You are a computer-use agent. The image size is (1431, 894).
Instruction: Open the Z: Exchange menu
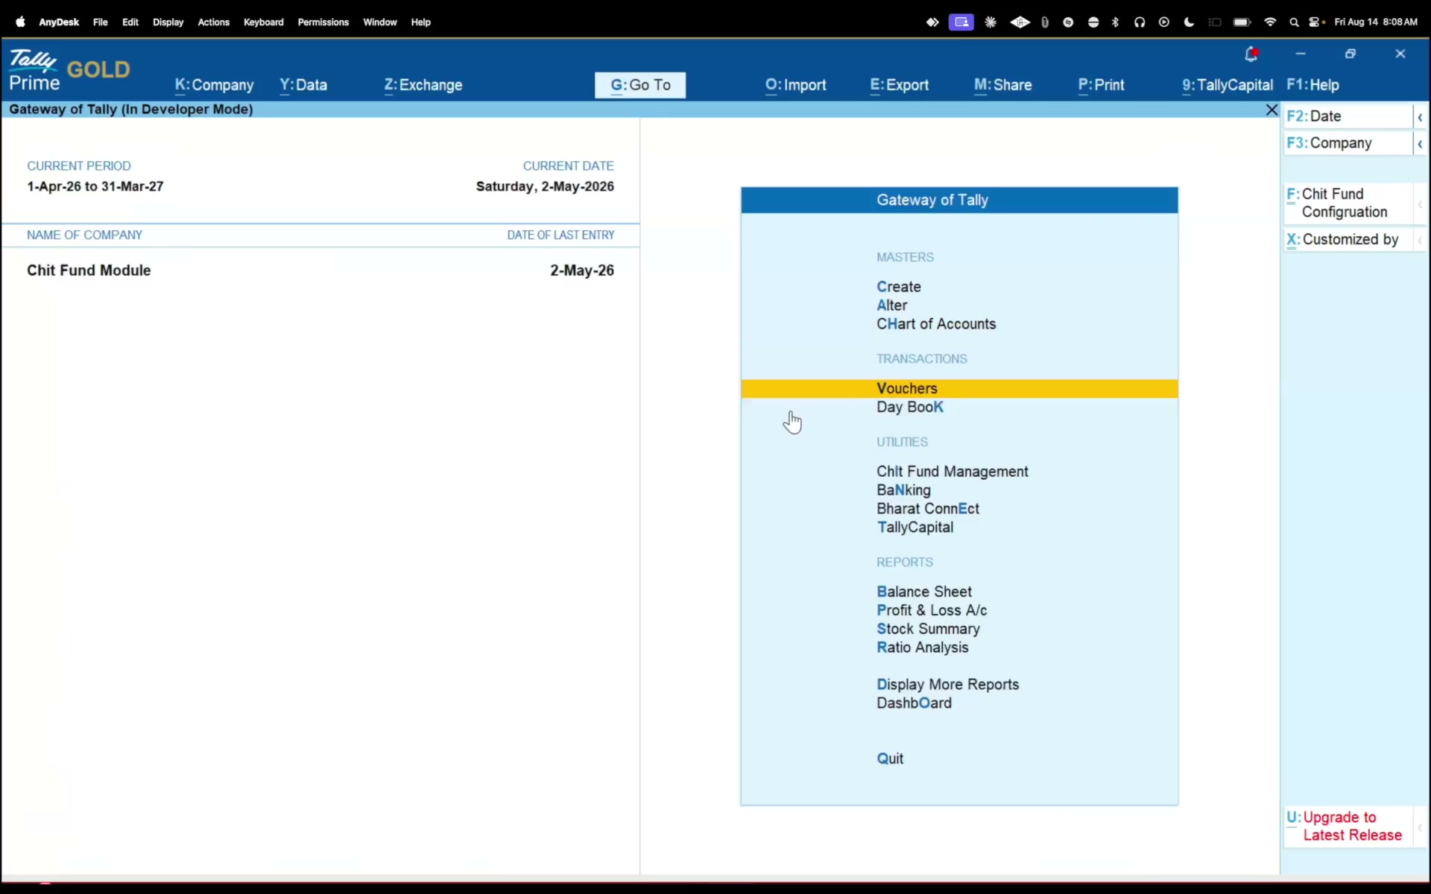click(x=423, y=85)
